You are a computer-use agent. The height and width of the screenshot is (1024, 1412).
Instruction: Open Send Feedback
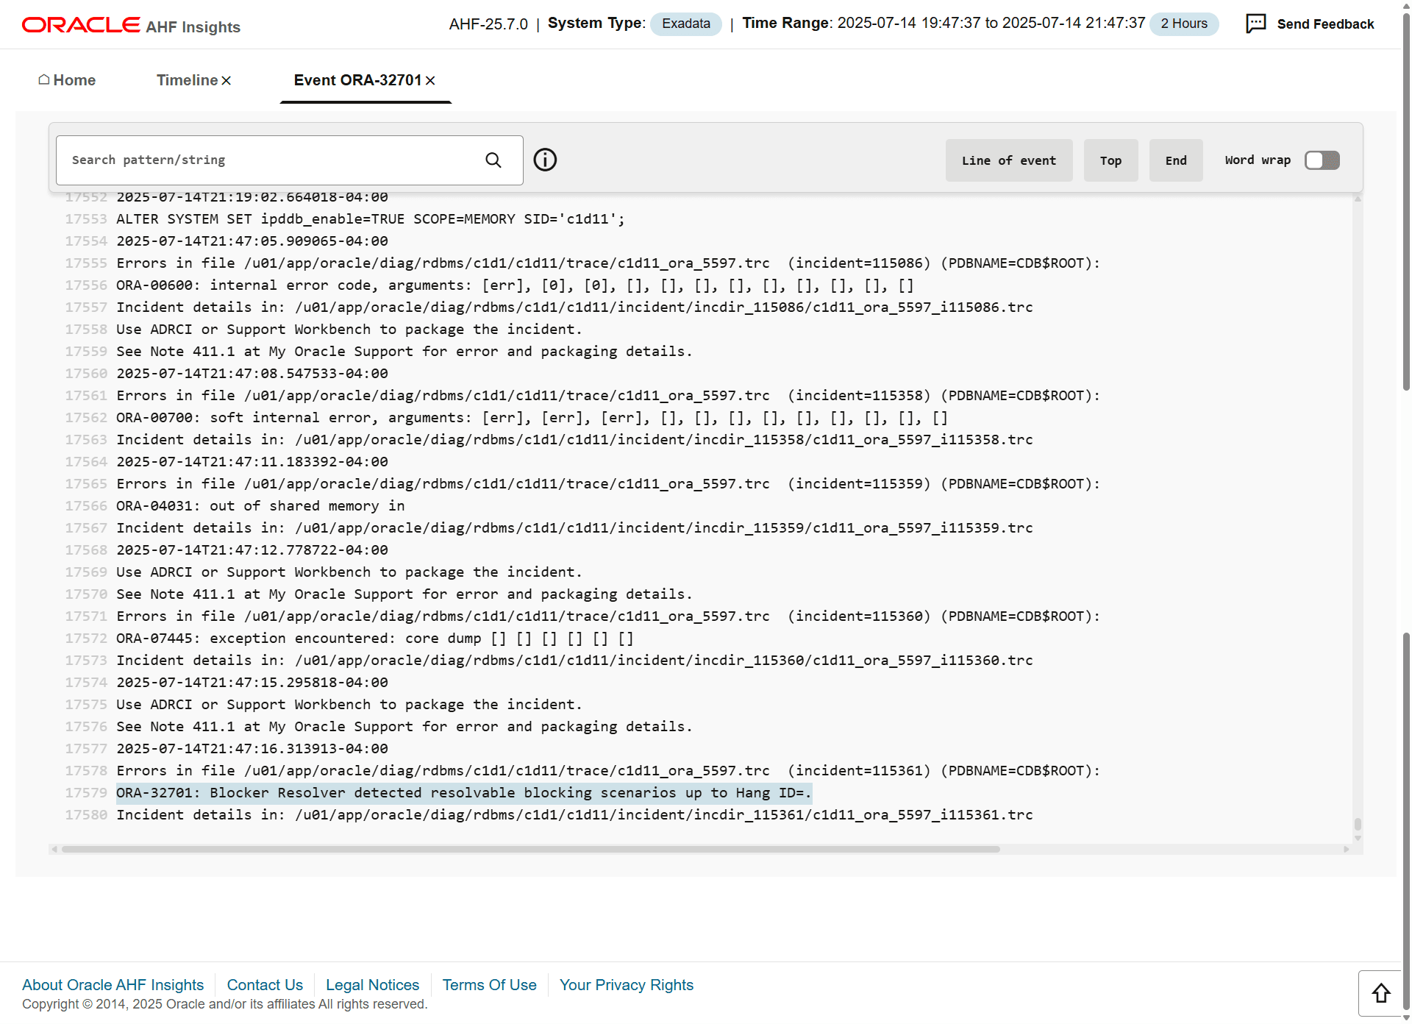[1325, 24]
